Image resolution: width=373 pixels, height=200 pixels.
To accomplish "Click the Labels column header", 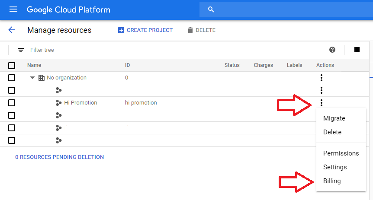I will [295, 65].
